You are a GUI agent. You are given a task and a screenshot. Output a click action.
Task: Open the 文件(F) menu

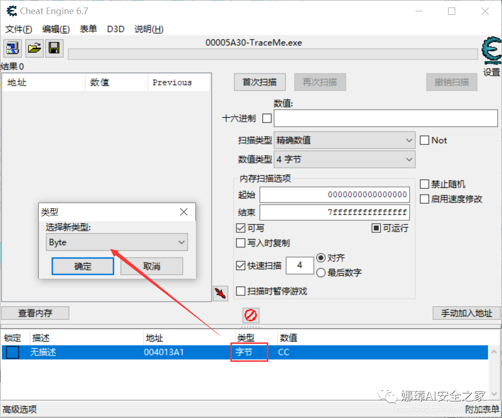pyautogui.click(x=18, y=29)
